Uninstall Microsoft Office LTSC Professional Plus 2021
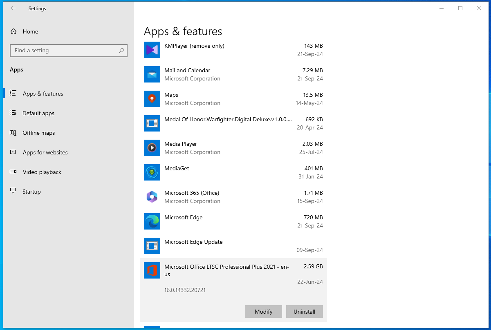This screenshot has width=491, height=330. click(305, 312)
